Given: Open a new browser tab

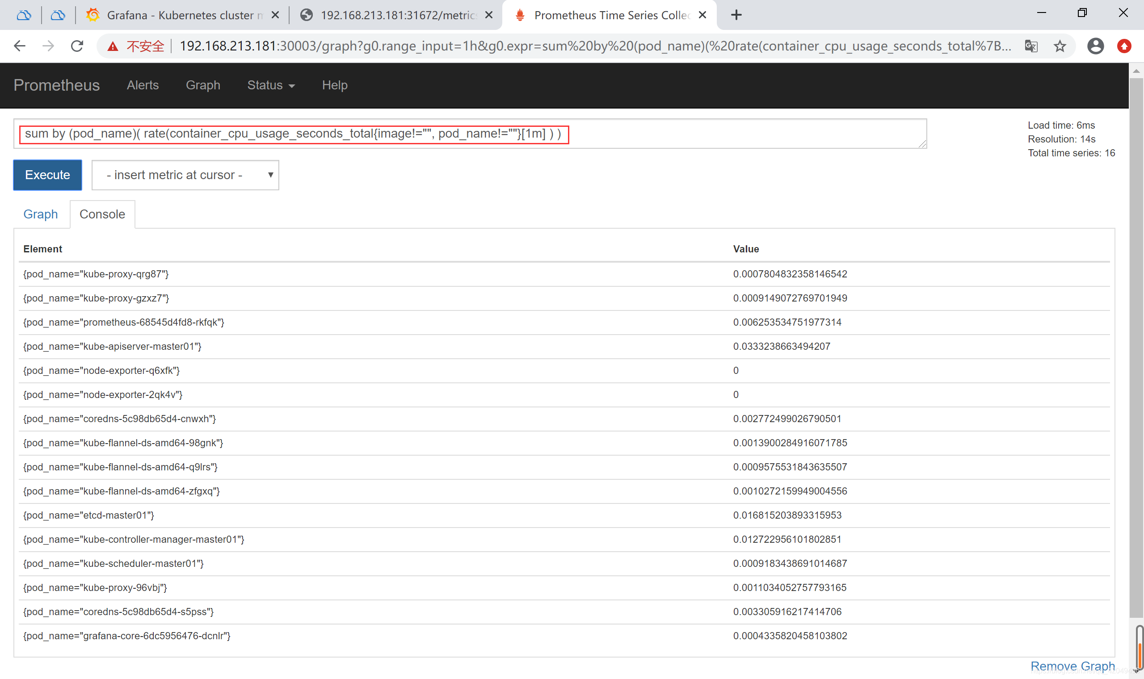Looking at the screenshot, I should (x=736, y=15).
